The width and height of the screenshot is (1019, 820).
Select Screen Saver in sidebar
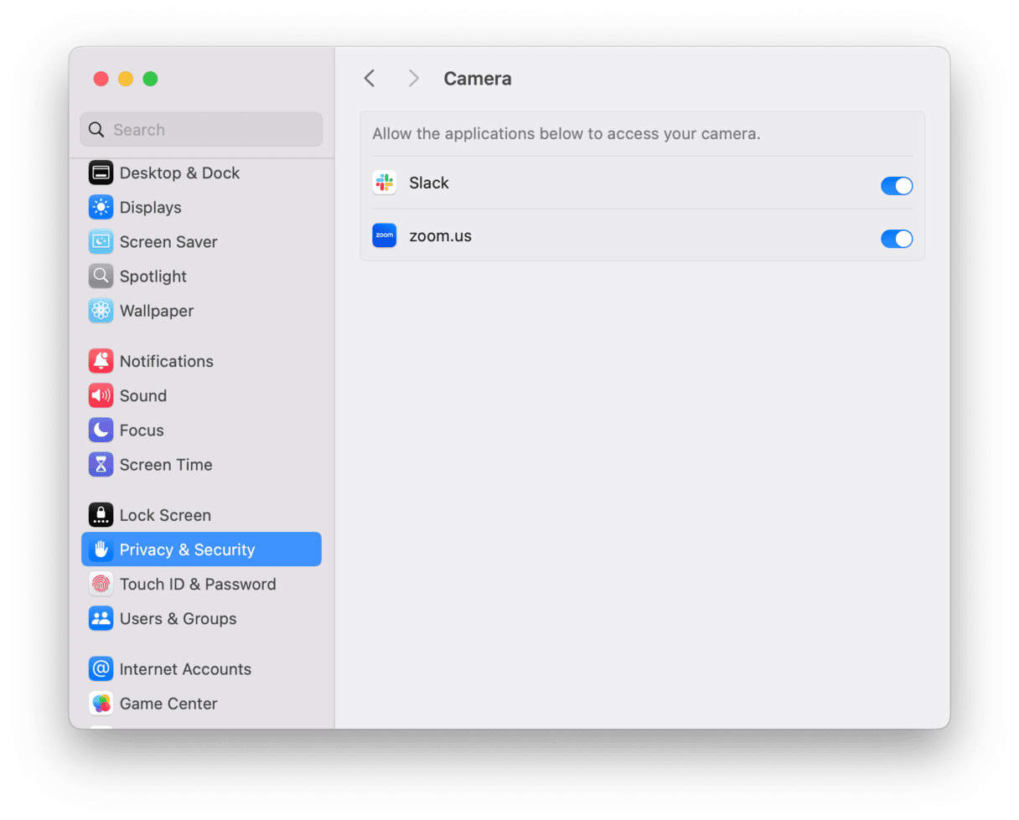201,242
